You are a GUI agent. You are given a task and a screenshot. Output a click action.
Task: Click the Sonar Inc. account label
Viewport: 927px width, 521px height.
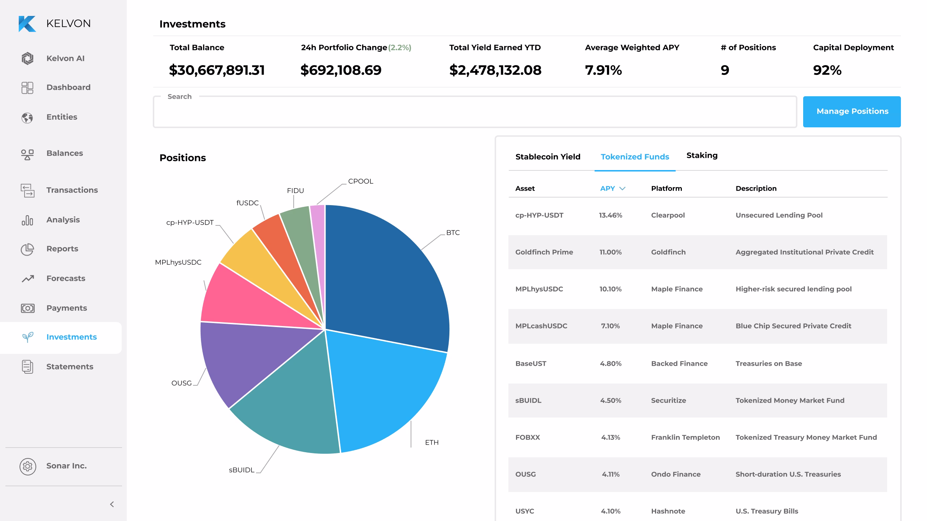67,466
